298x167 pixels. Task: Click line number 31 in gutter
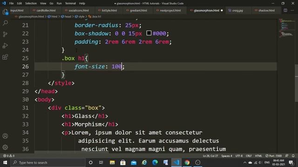[25, 108]
